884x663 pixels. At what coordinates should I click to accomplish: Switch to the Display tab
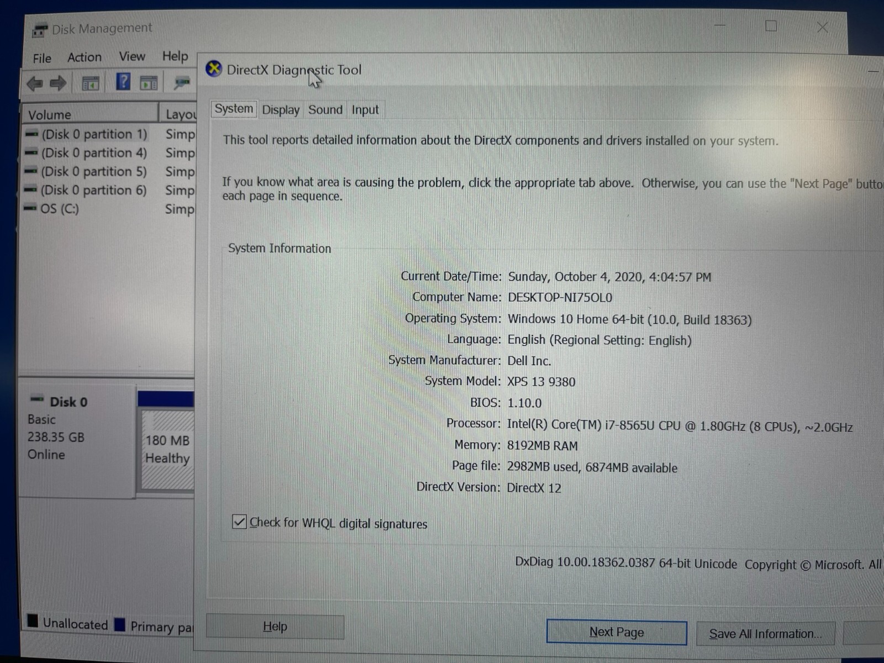tap(281, 110)
